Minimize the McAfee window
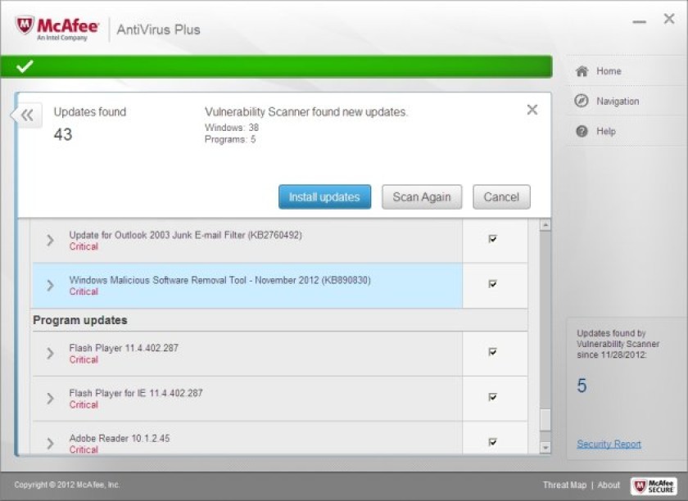688x501 pixels. click(x=639, y=21)
